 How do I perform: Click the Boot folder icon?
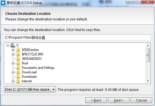(x=18, y=63)
